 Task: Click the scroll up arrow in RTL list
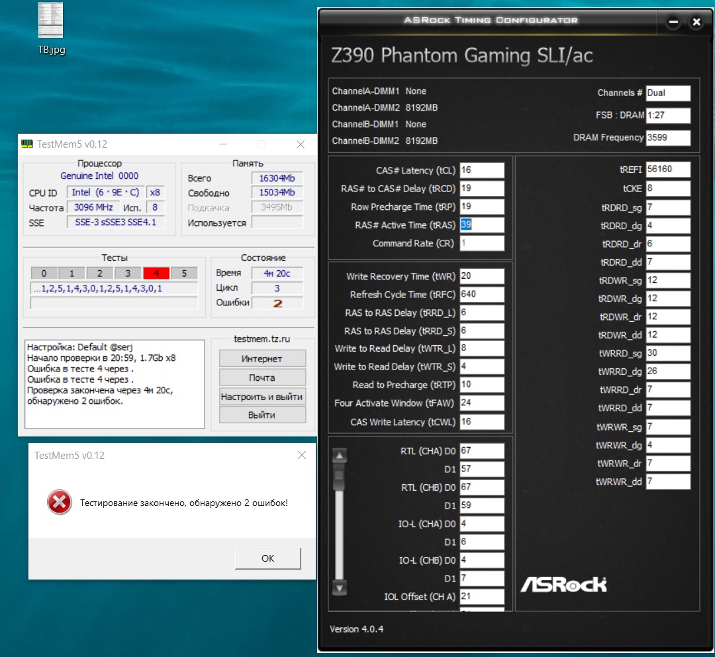click(x=339, y=456)
